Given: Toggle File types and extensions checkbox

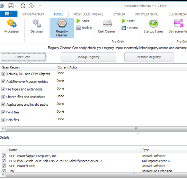Looking at the screenshot, I should (3, 89).
